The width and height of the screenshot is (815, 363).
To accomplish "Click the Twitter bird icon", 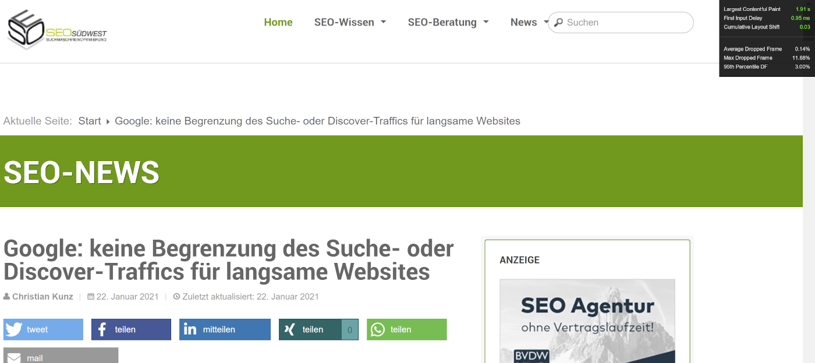I will pyautogui.click(x=14, y=329).
